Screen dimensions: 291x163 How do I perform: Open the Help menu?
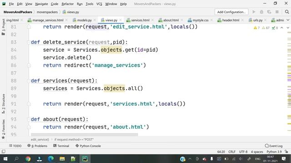123,4
